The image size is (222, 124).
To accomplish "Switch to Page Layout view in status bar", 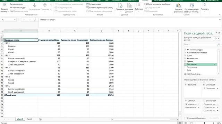I will [186, 123].
